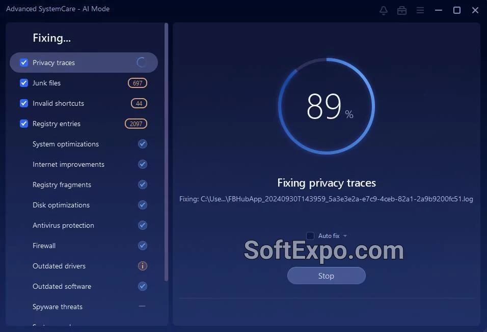Click the checkmark beside Firewall

tap(142, 246)
